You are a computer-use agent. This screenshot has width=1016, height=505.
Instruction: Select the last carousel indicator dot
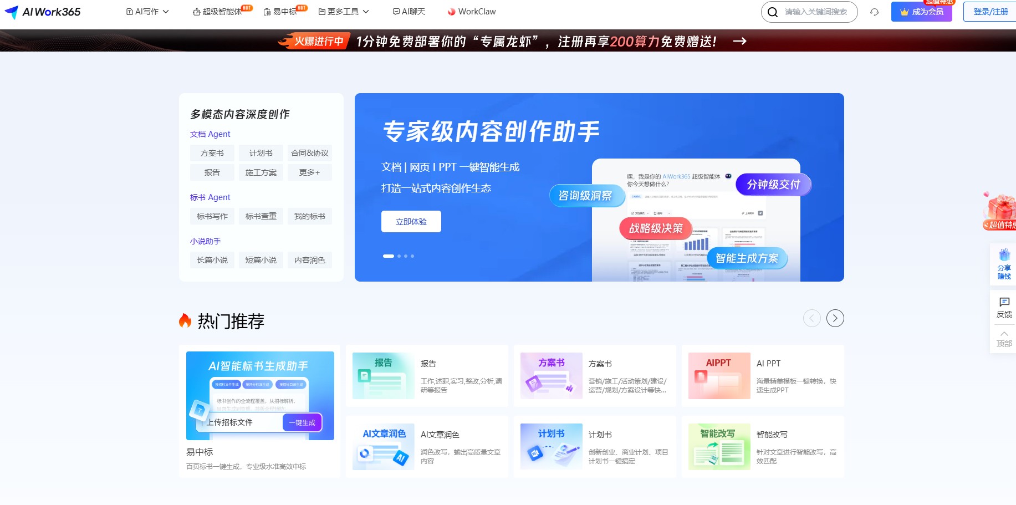coord(412,256)
